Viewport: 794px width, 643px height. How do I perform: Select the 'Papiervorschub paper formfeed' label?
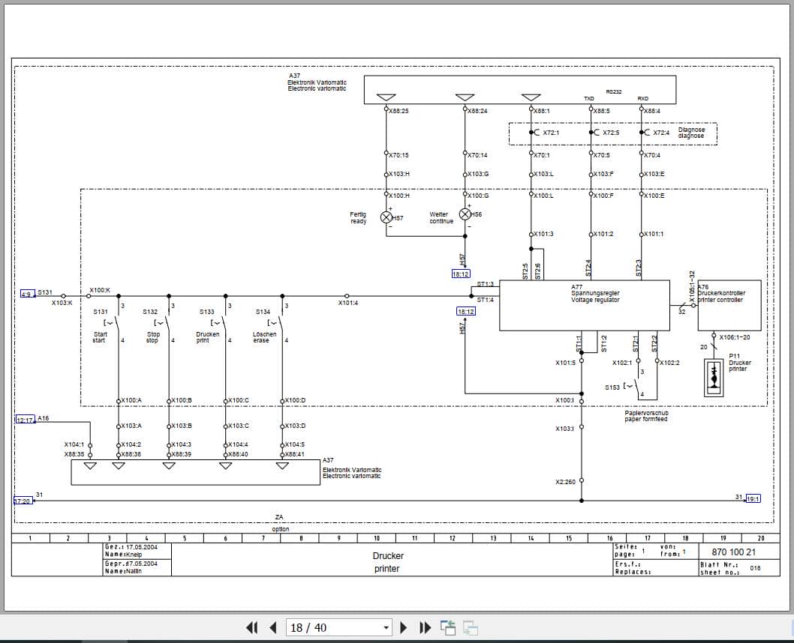[646, 416]
